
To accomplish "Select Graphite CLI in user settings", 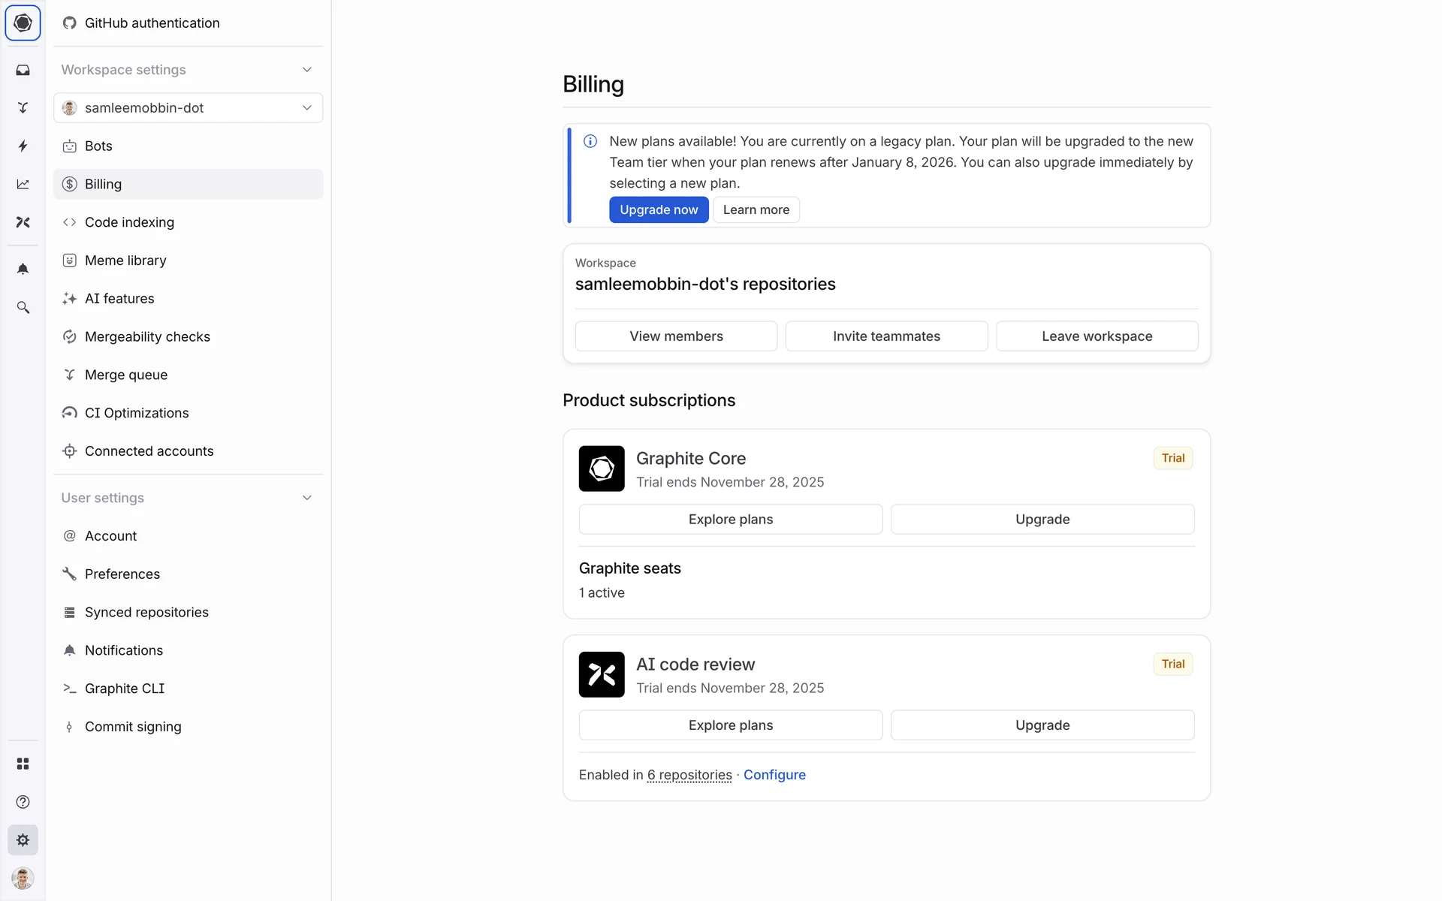I will 125,689.
